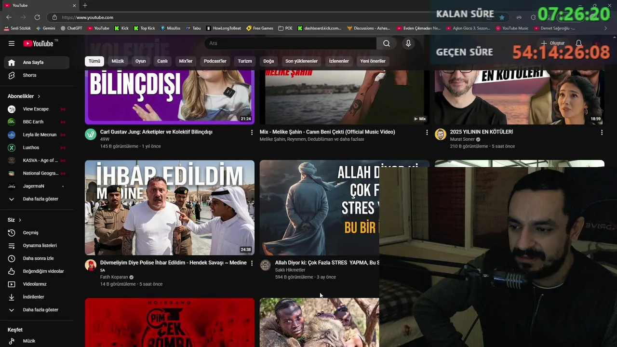The width and height of the screenshot is (617, 347).
Task: Open the JagermaN subscription
Action: coord(37,186)
